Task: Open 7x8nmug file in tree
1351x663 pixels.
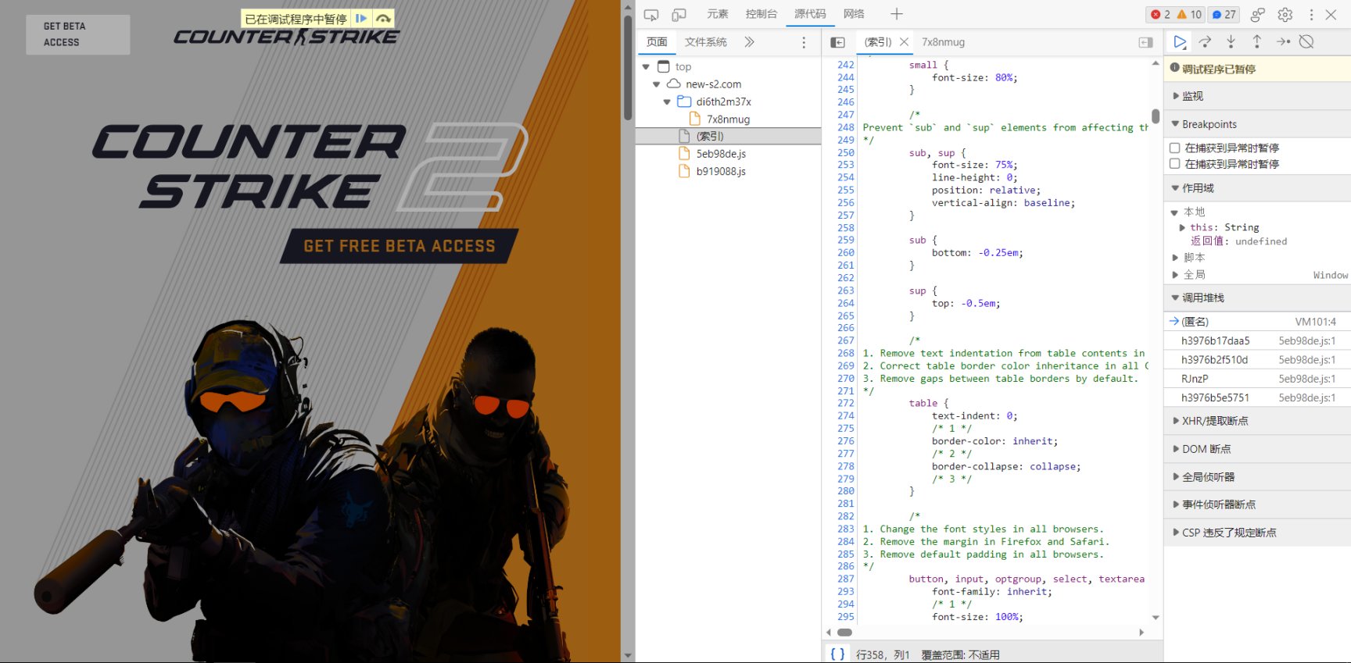Action: pos(728,119)
